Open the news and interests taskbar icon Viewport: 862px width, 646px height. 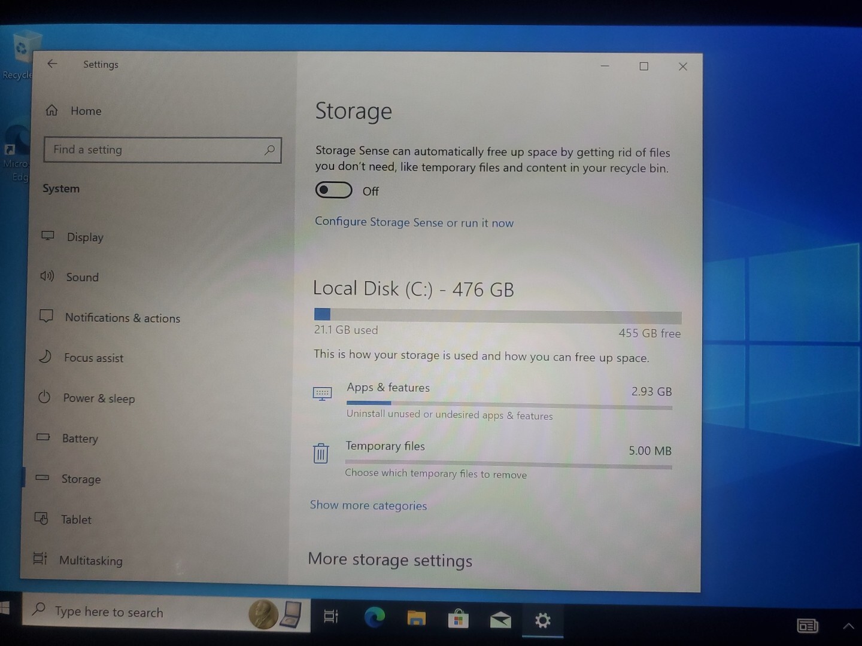[808, 626]
